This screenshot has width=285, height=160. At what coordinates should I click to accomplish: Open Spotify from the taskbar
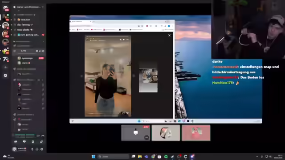(166, 156)
